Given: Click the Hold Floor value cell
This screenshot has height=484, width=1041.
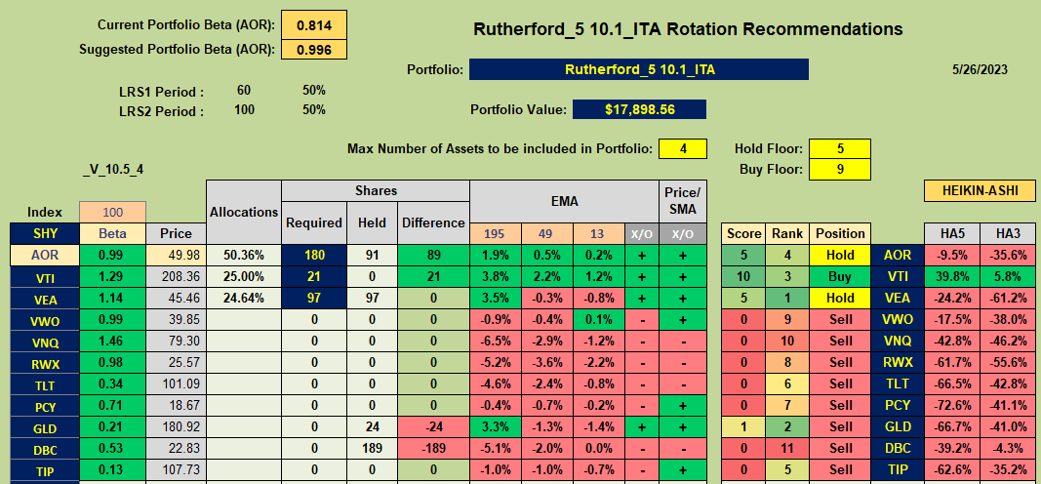Looking at the screenshot, I should 840,148.
